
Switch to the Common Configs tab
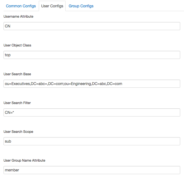click(x=21, y=6)
